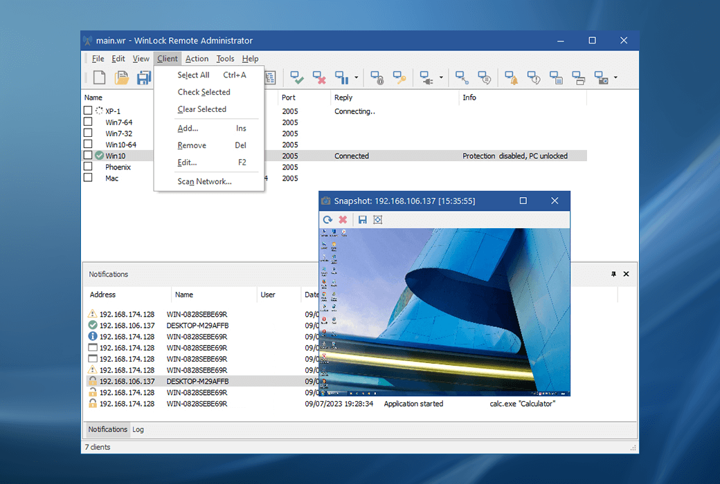Click the Name column header in client list
The image size is (720, 484).
click(93, 97)
